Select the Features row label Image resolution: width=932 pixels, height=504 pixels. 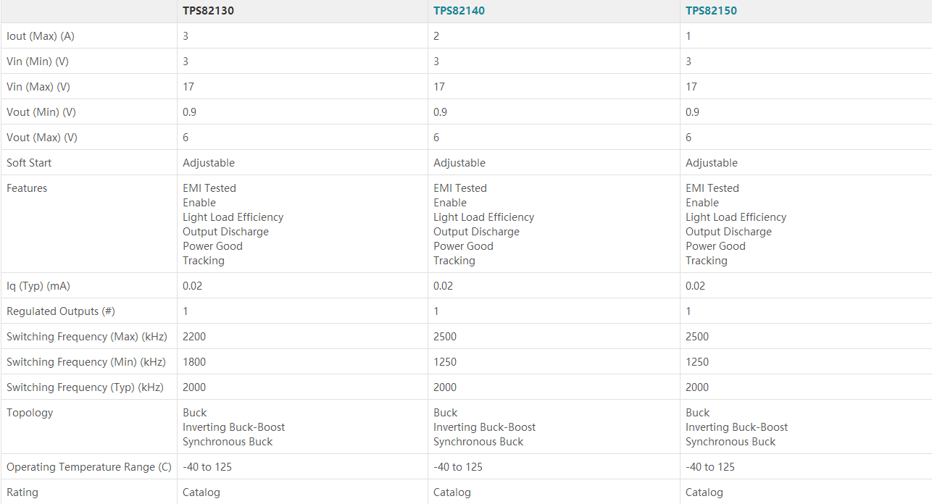[x=27, y=188]
